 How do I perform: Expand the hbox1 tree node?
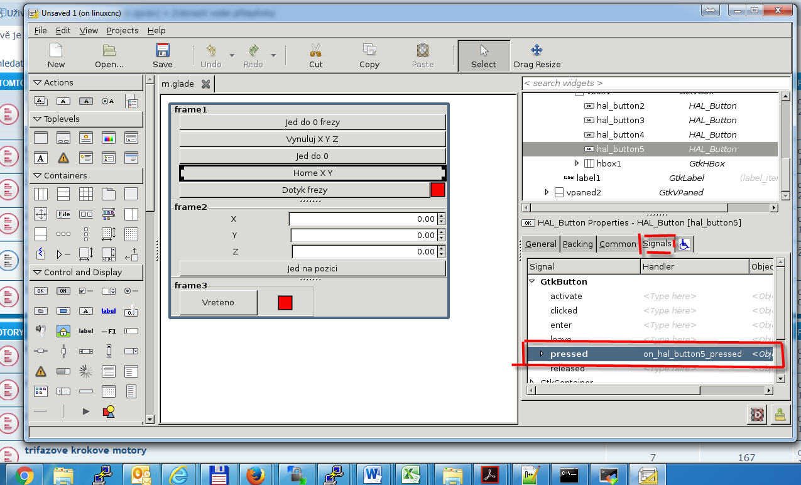(577, 163)
